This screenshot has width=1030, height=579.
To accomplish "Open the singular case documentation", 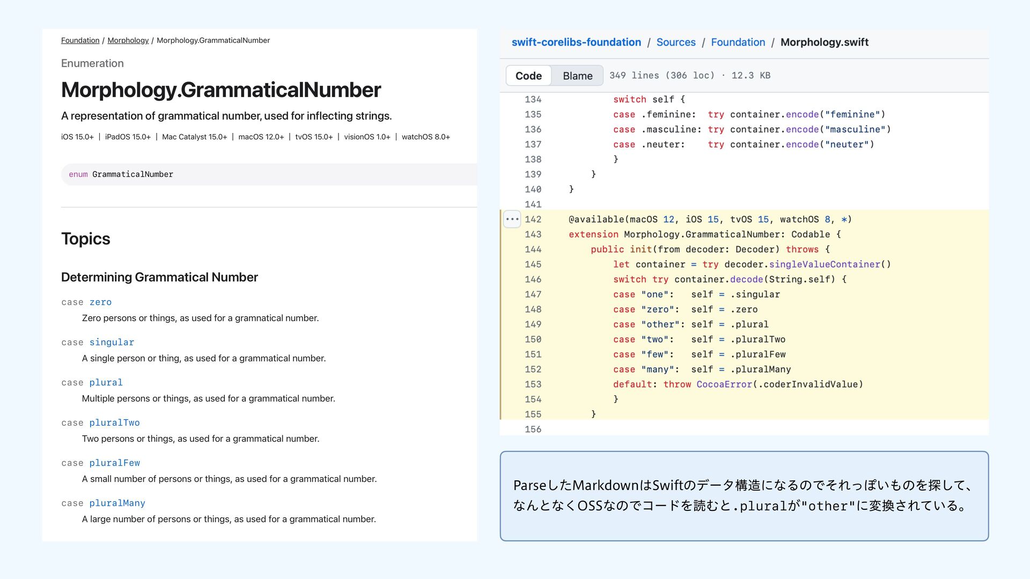I will coord(112,343).
